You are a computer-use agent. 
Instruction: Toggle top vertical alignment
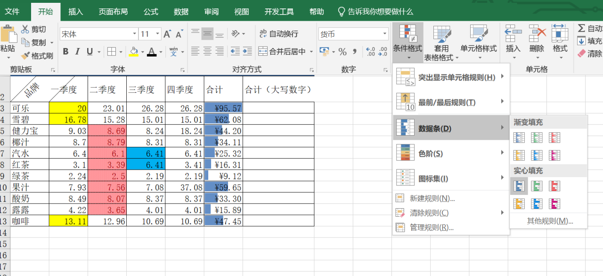click(195, 33)
